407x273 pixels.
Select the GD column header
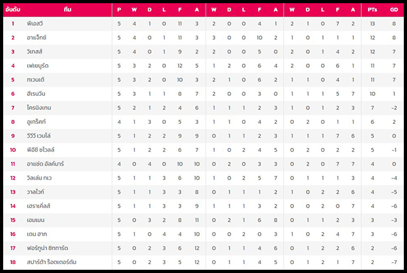(x=394, y=10)
